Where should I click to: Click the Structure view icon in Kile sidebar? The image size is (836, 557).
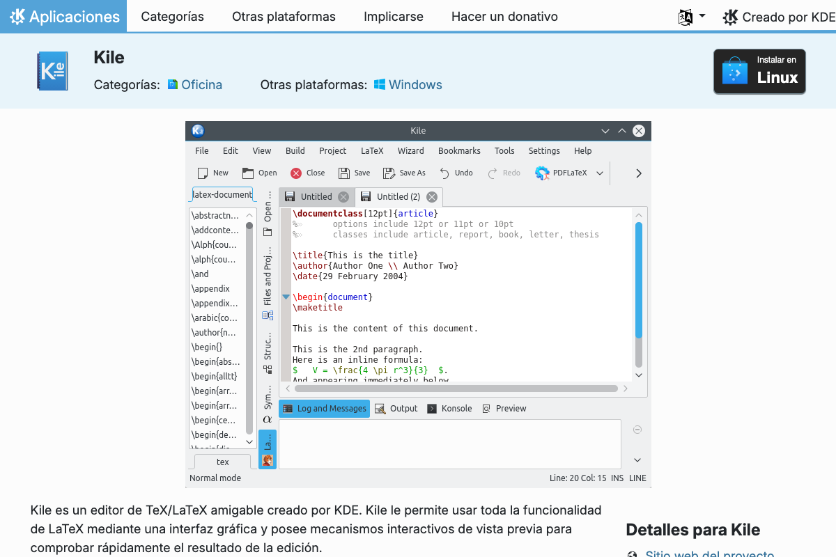coord(268,369)
